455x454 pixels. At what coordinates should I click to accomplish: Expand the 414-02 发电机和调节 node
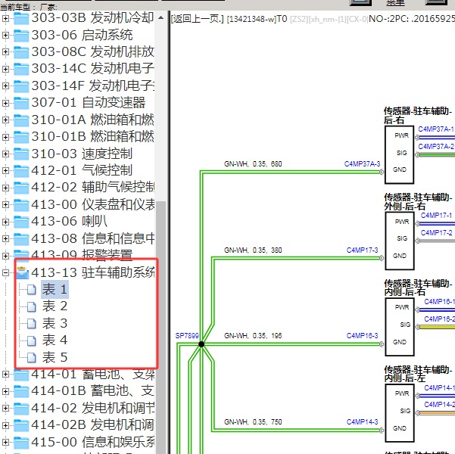pyautogui.click(x=5, y=408)
